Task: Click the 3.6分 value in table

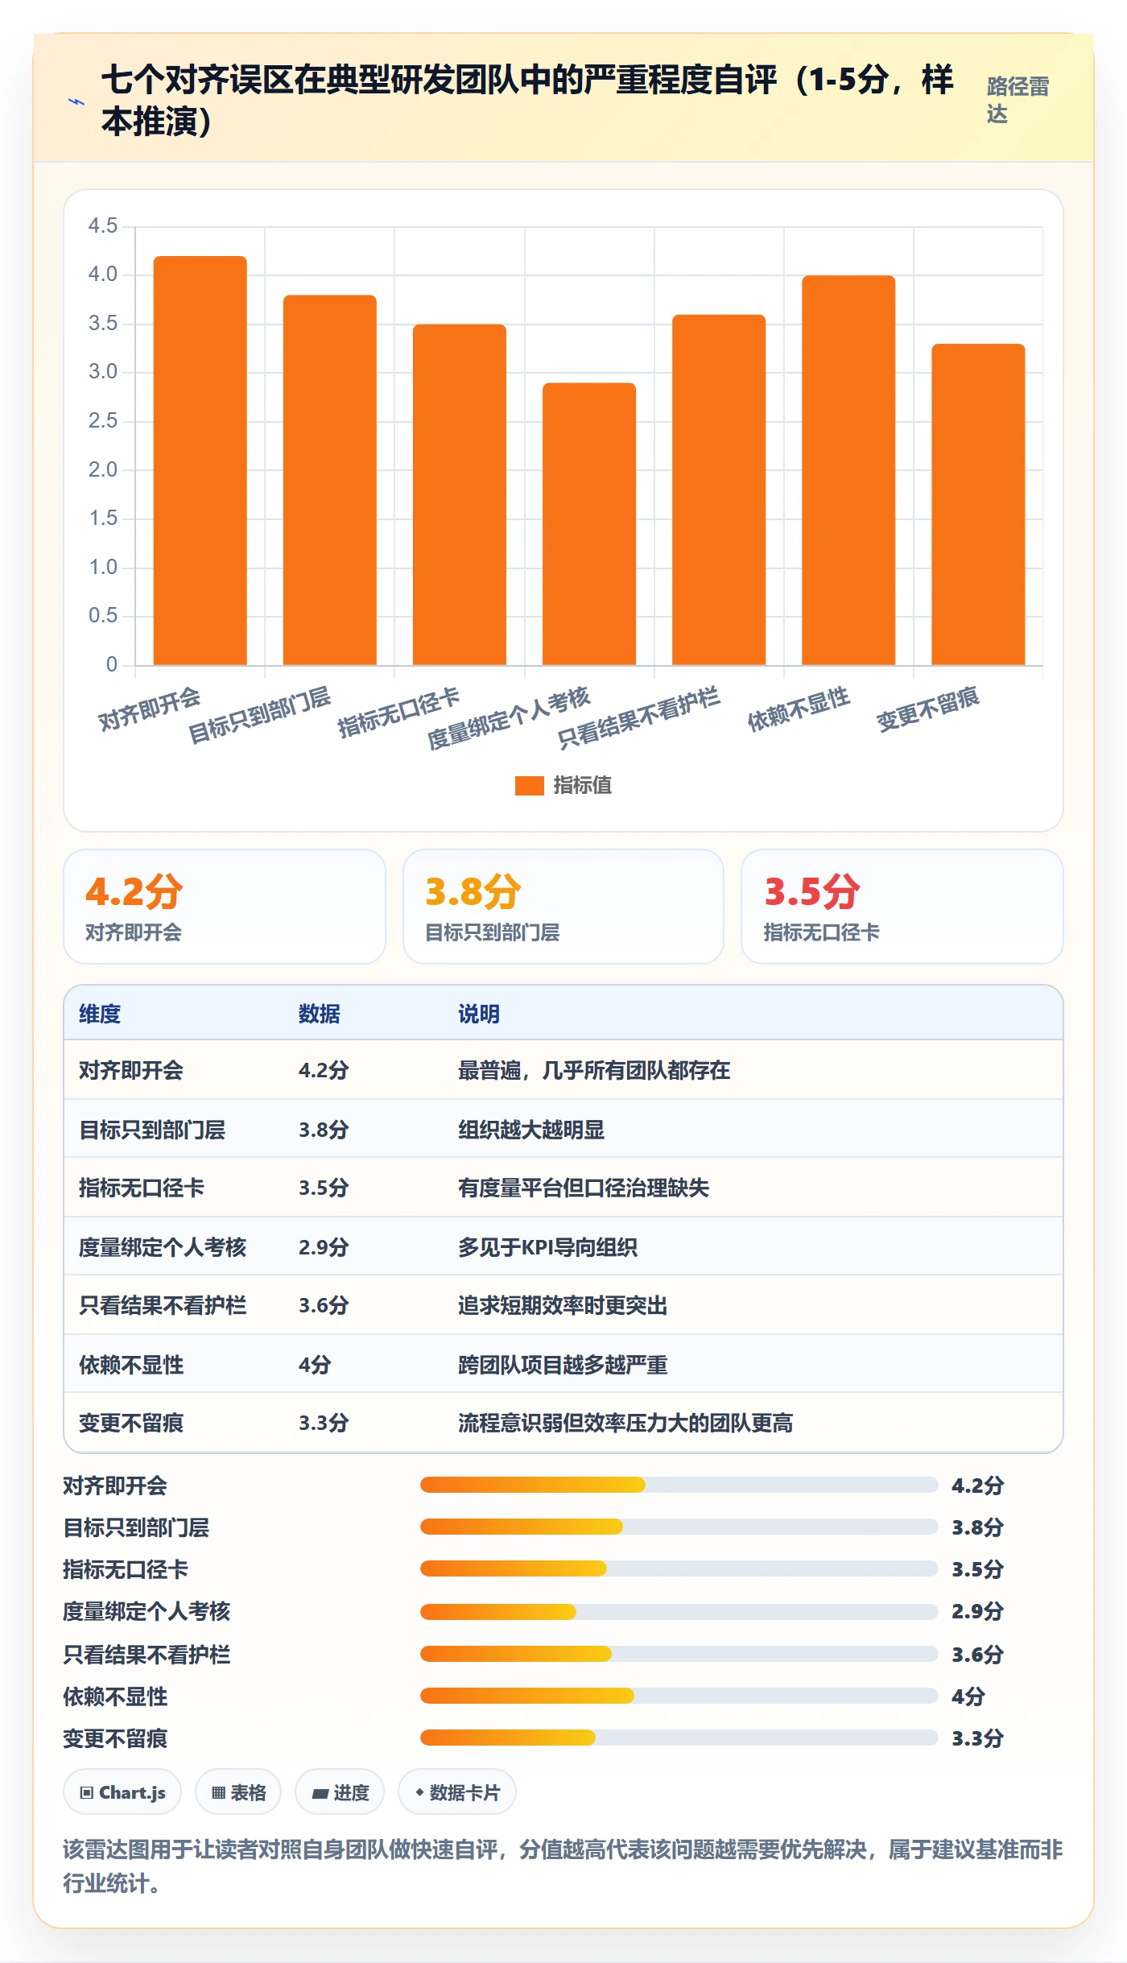Action: pyautogui.click(x=324, y=1305)
